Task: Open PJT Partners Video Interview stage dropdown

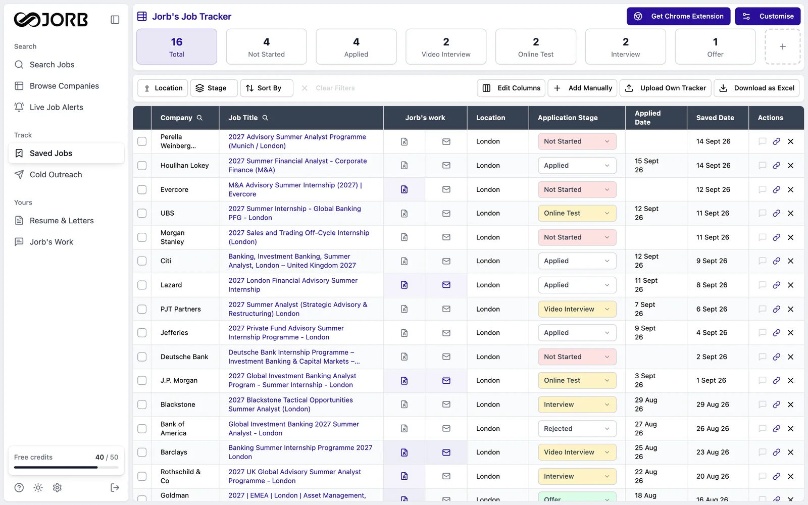Action: (x=577, y=309)
